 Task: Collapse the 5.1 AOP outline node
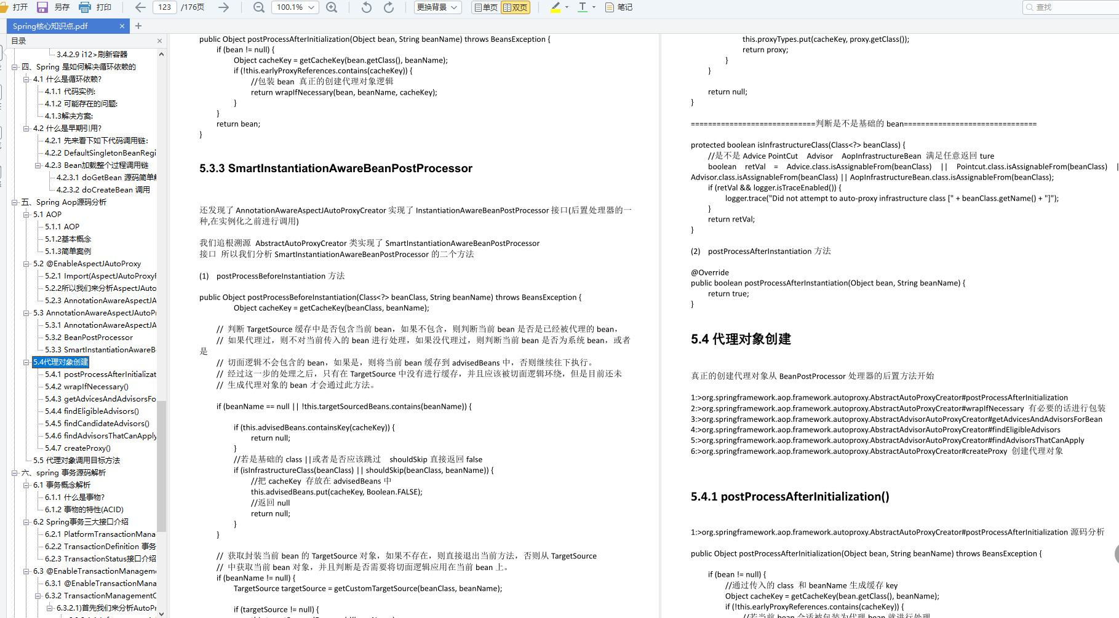tap(26, 215)
